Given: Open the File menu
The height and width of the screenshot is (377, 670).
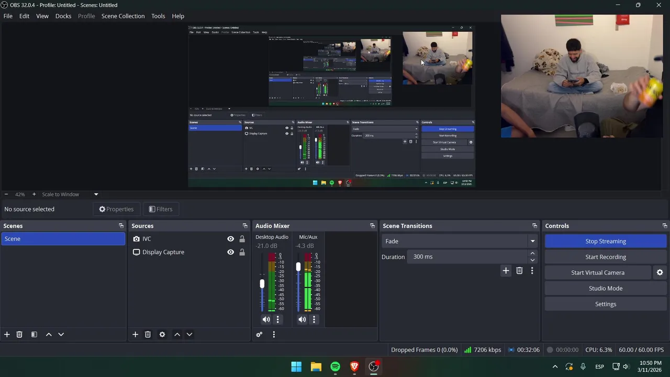Looking at the screenshot, I should (x=8, y=16).
